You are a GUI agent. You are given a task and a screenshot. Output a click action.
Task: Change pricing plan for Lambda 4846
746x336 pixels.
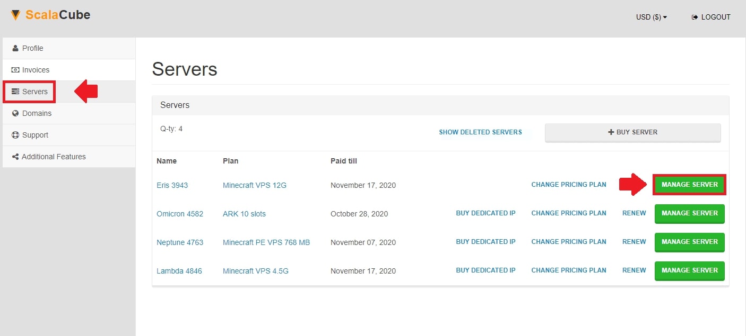pyautogui.click(x=569, y=270)
